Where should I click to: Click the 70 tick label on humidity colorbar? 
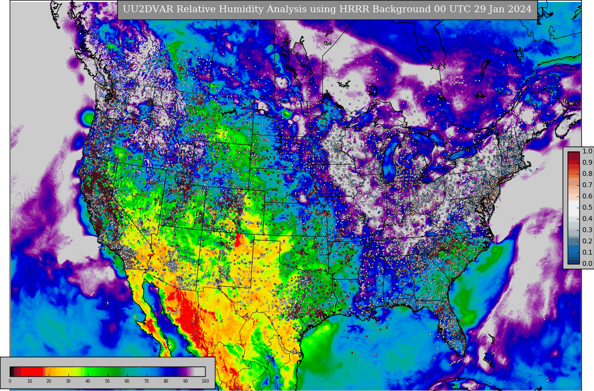pos(147,381)
